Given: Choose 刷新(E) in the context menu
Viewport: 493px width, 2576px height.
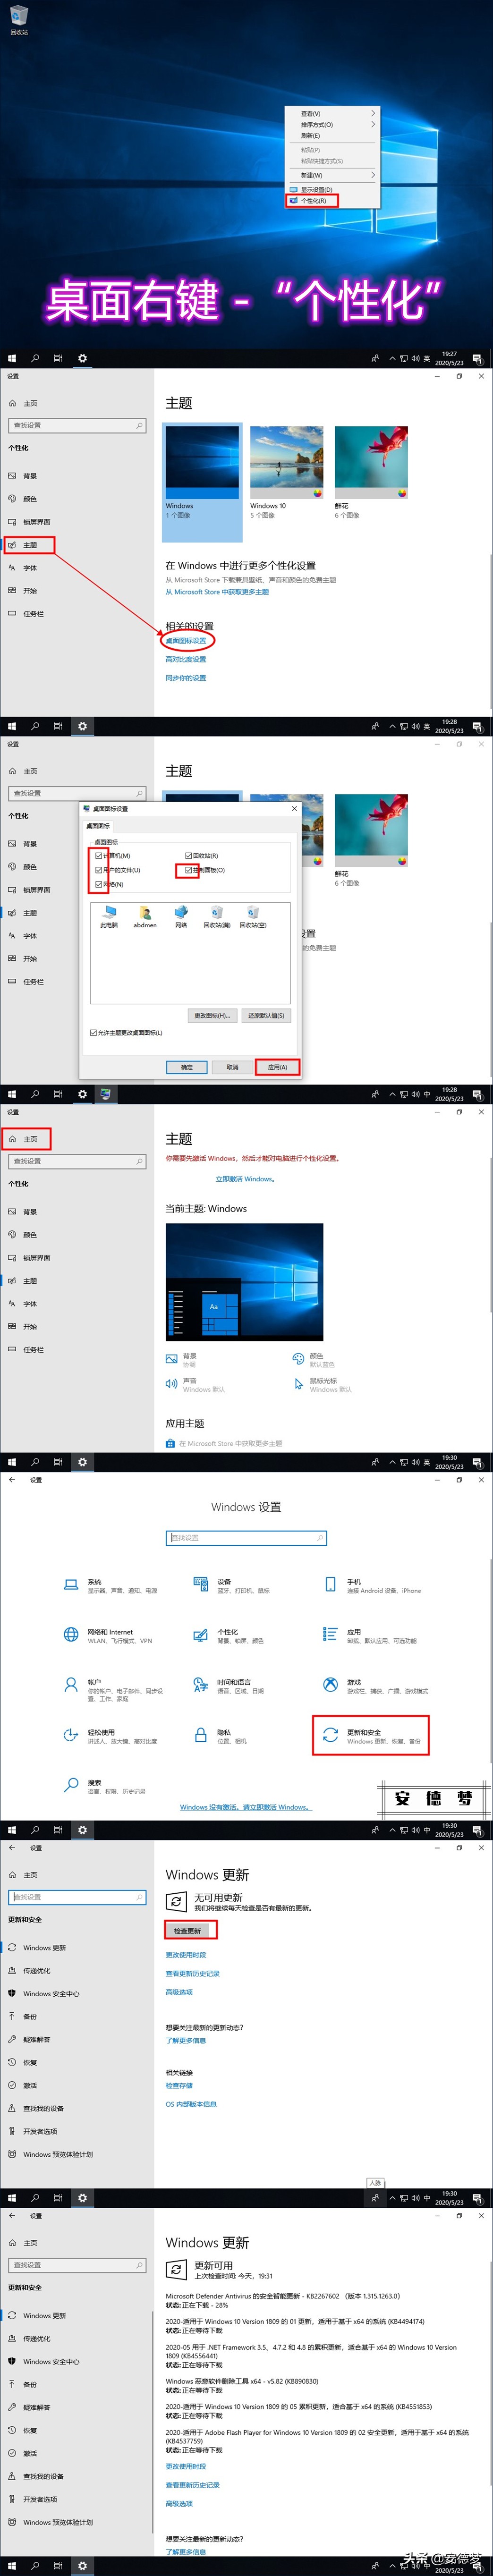Looking at the screenshot, I should (333, 136).
